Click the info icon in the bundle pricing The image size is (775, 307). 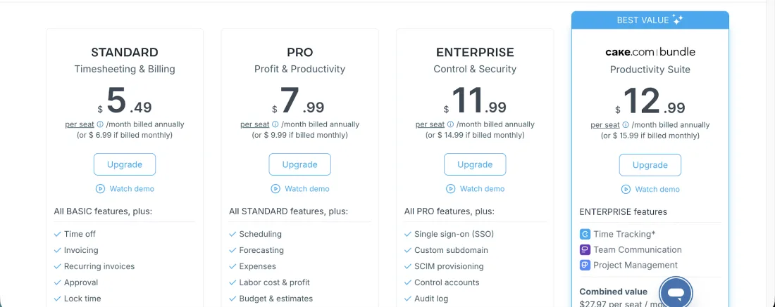coord(626,125)
